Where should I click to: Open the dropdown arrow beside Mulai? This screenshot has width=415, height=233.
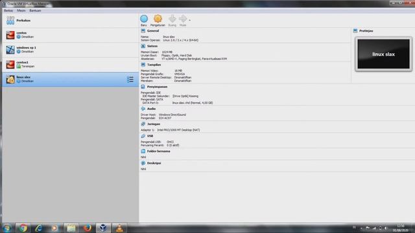pyautogui.click(x=189, y=20)
